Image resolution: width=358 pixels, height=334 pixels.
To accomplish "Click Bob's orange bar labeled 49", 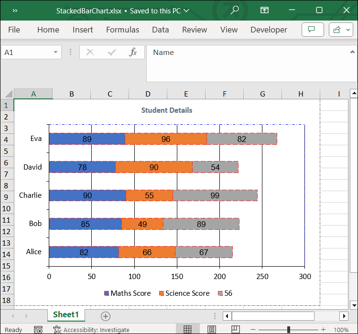I will [x=142, y=224].
